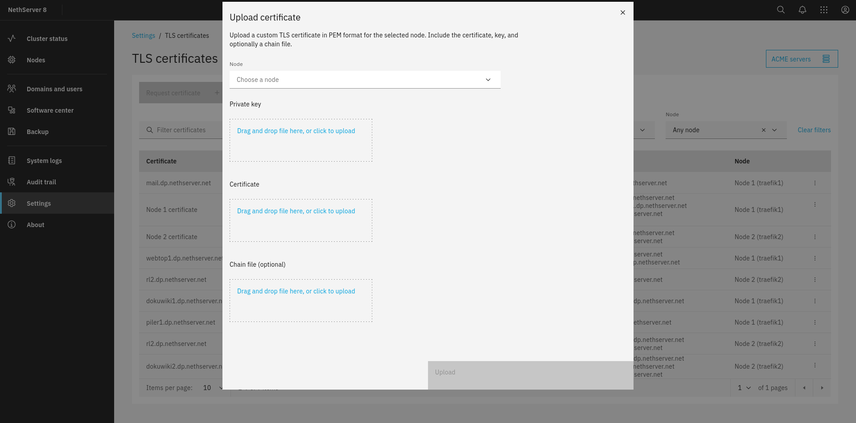
Task: Click the Clear filters link
Action: coord(814,130)
